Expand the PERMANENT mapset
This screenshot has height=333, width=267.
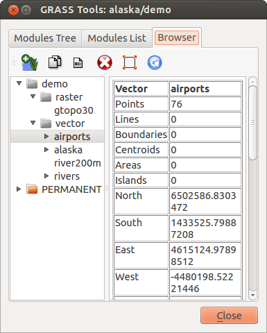(19, 189)
